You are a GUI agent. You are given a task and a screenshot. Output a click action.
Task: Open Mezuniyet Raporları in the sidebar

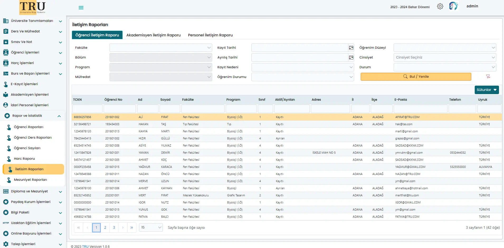(30, 180)
